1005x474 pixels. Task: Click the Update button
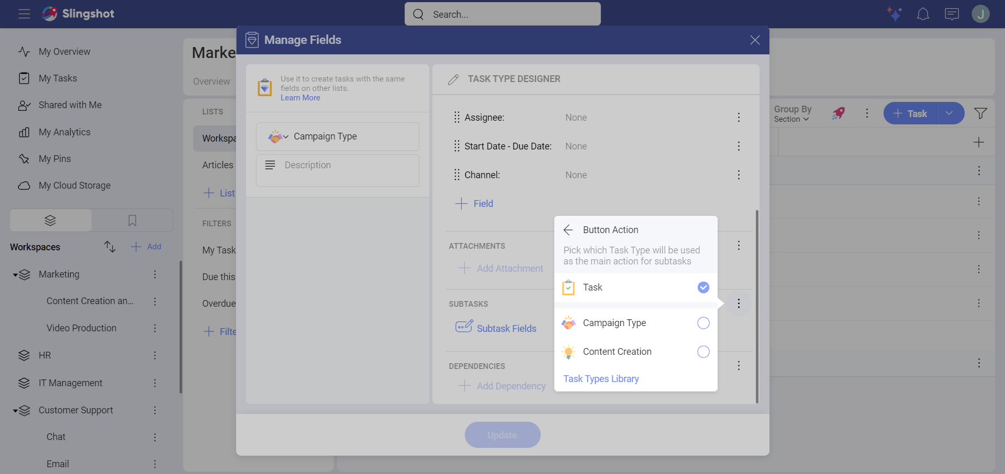(502, 435)
